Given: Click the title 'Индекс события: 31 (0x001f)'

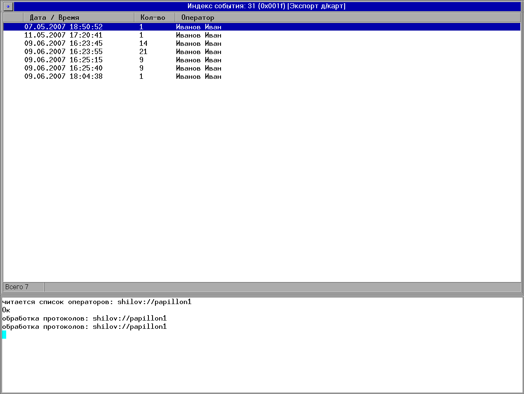Looking at the screenshot, I should [236, 6].
